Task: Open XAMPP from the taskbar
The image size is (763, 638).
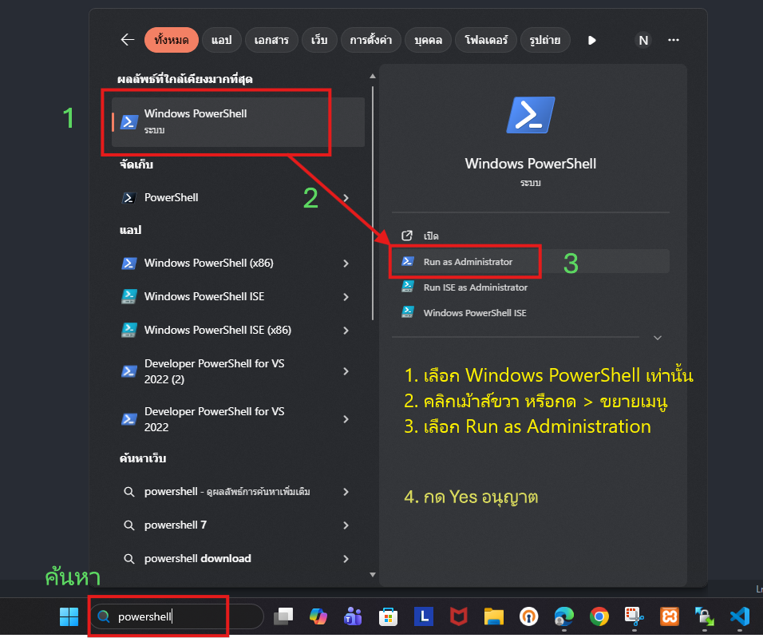Action: [670, 616]
